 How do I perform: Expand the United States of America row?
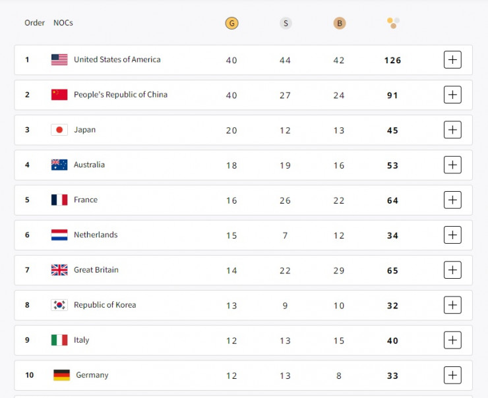(x=452, y=60)
